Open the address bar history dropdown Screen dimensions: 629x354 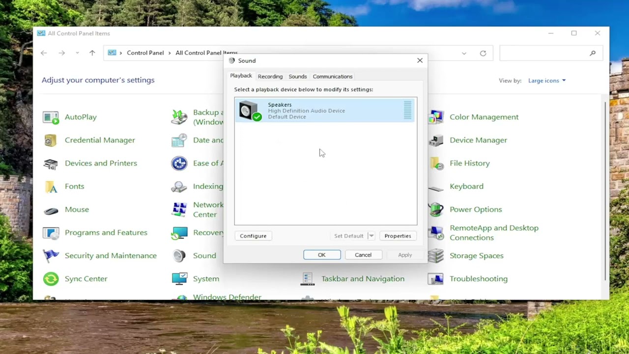[x=464, y=53]
